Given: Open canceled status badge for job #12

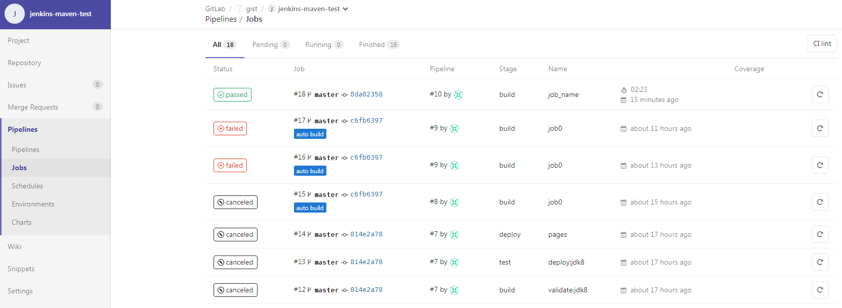Looking at the screenshot, I should point(235,290).
